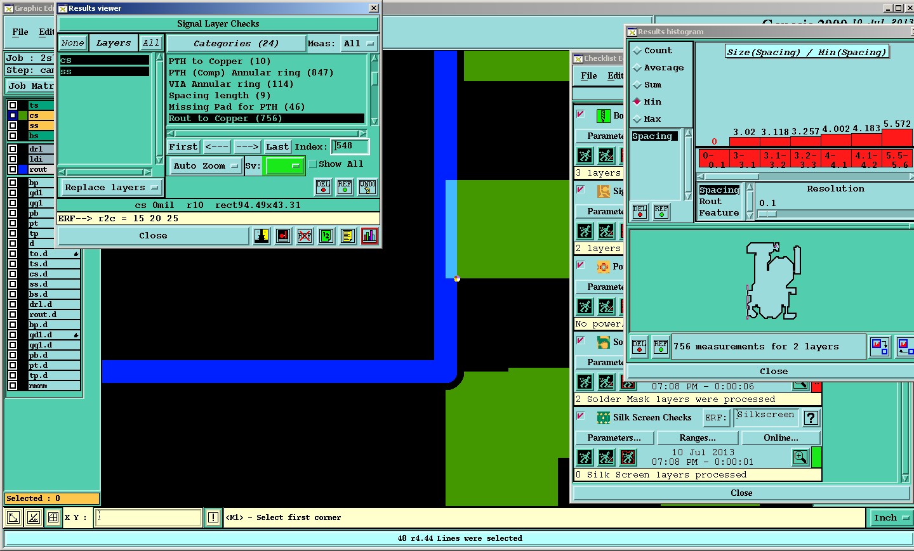Click the 3-3.1 red histogram bar label
The width and height of the screenshot is (914, 551).
745,159
